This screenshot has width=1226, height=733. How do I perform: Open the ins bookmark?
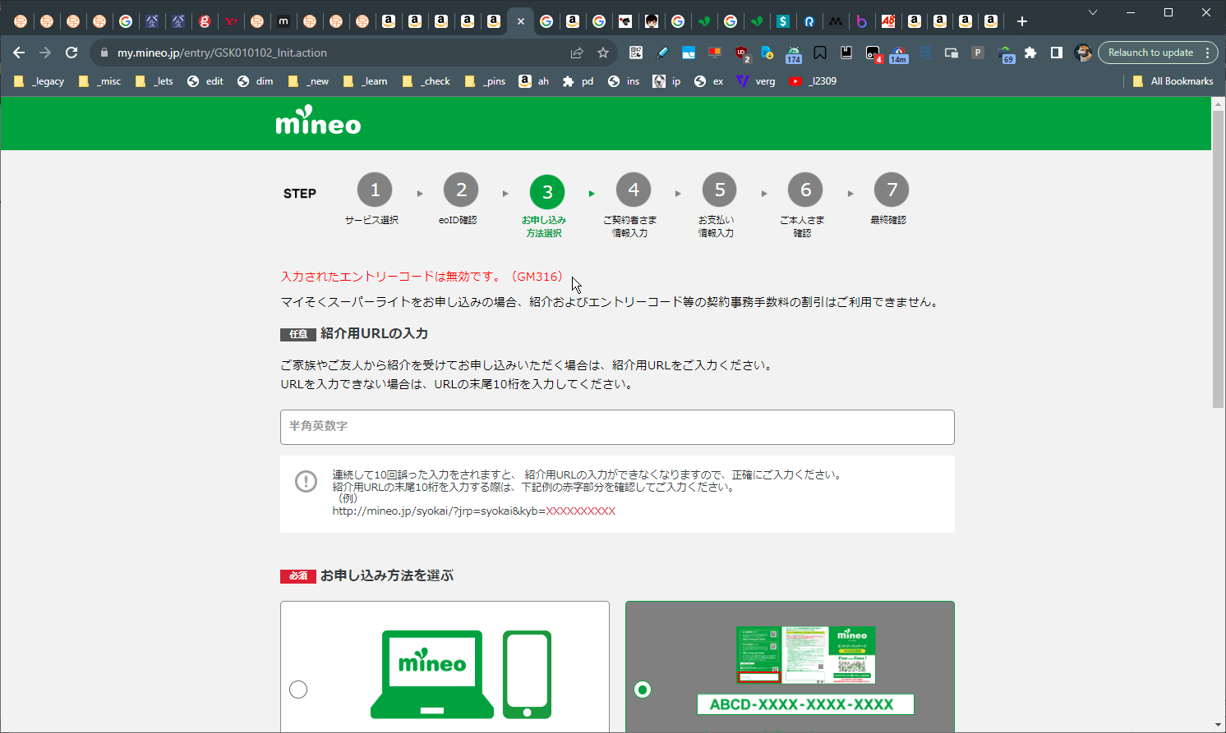624,81
